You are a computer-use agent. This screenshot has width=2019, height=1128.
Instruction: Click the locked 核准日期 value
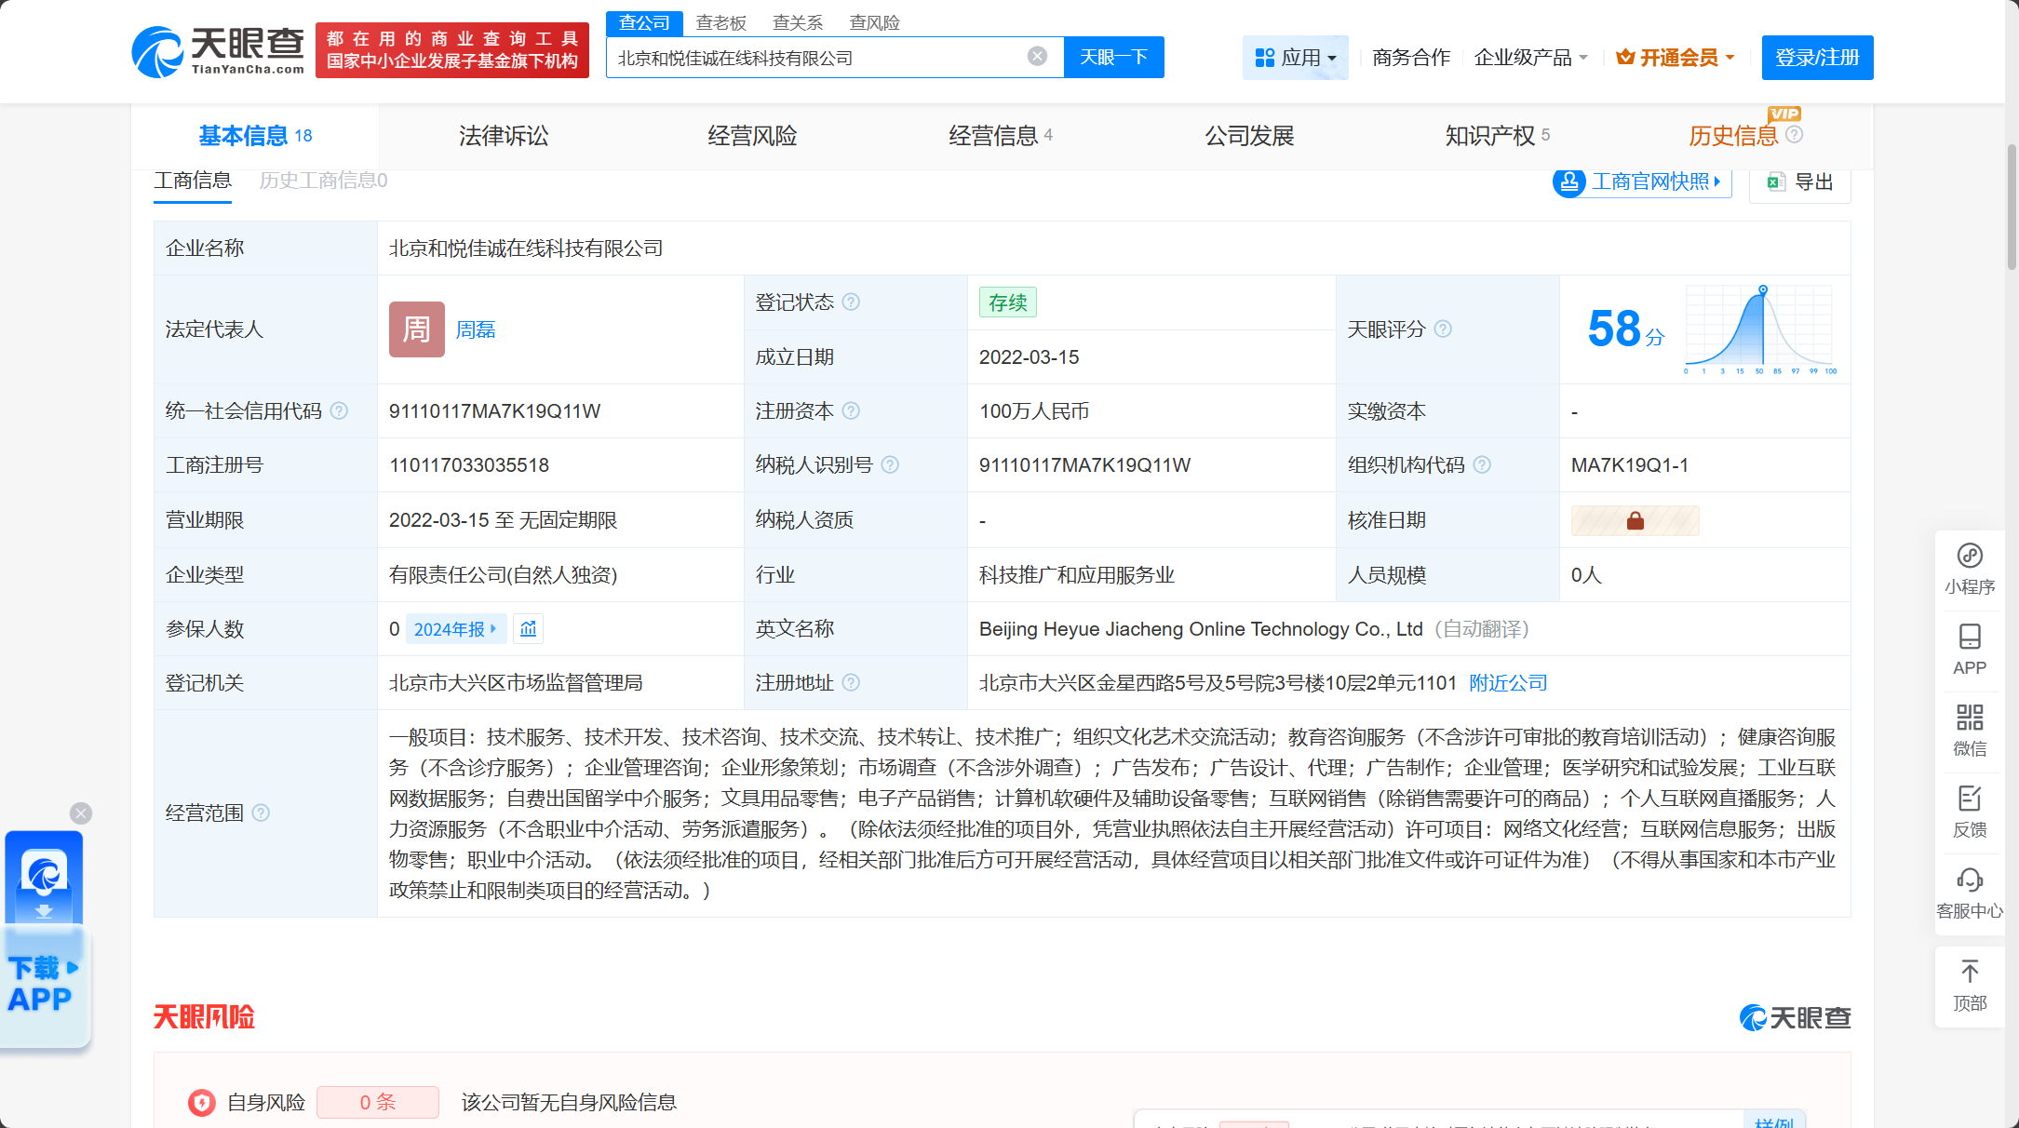pyautogui.click(x=1635, y=520)
